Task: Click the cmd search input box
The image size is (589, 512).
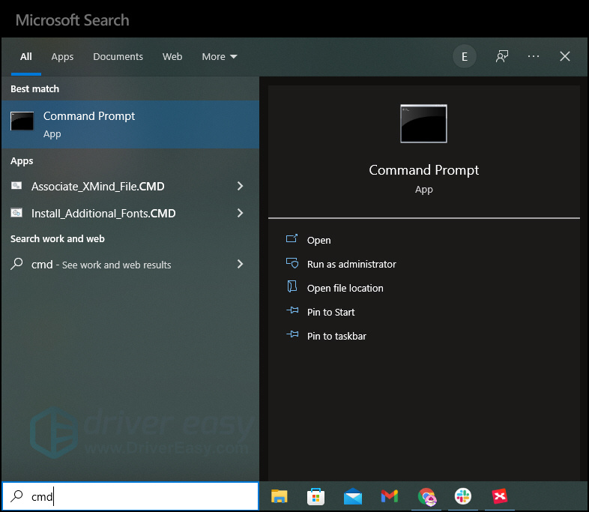Action: click(130, 496)
